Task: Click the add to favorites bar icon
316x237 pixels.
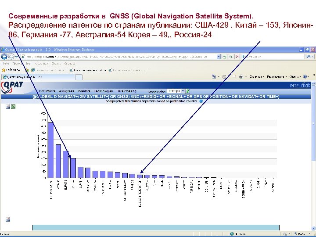Action: click(27, 70)
